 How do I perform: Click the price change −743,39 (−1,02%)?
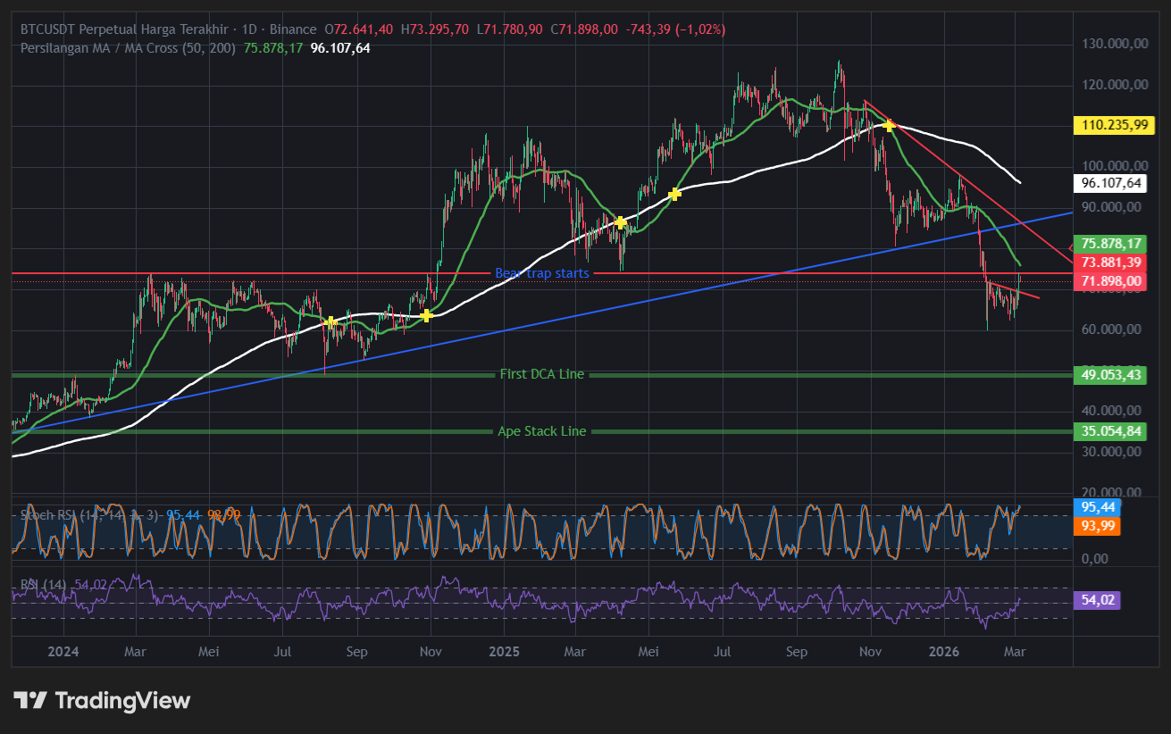(677, 29)
